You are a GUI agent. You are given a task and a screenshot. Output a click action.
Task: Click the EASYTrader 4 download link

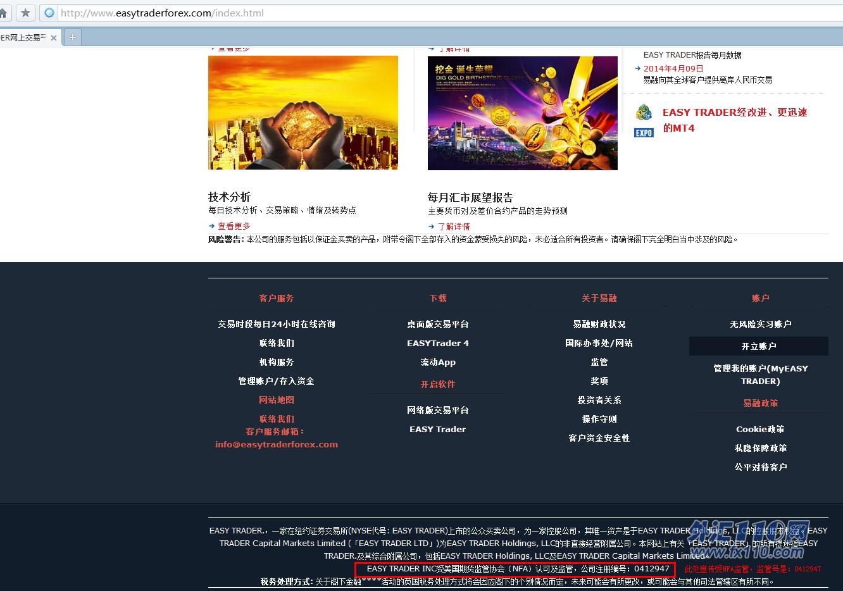[x=437, y=343]
